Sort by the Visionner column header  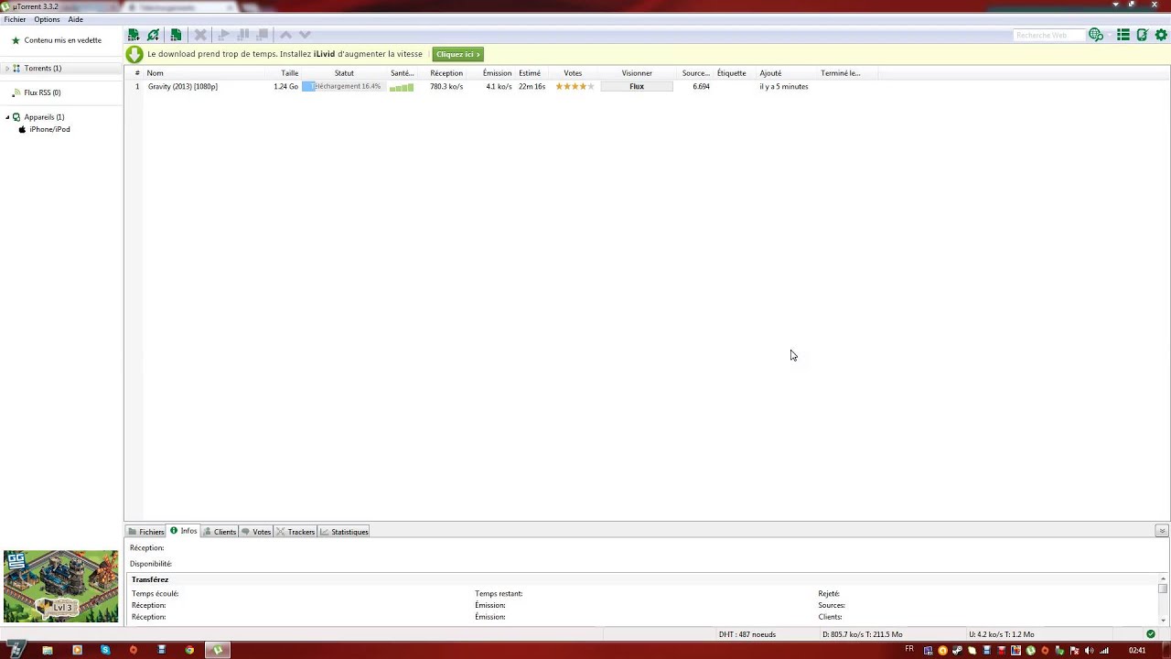tap(637, 73)
